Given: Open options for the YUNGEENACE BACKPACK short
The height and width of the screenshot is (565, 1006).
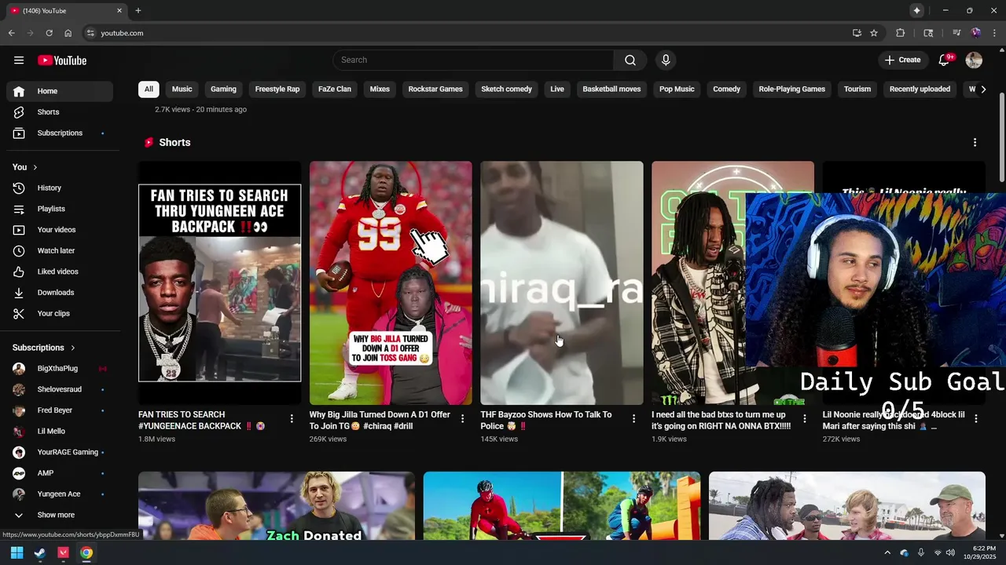Looking at the screenshot, I should (x=292, y=419).
